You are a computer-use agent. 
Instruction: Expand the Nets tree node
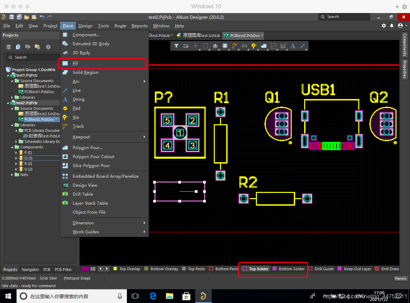tap(12, 175)
